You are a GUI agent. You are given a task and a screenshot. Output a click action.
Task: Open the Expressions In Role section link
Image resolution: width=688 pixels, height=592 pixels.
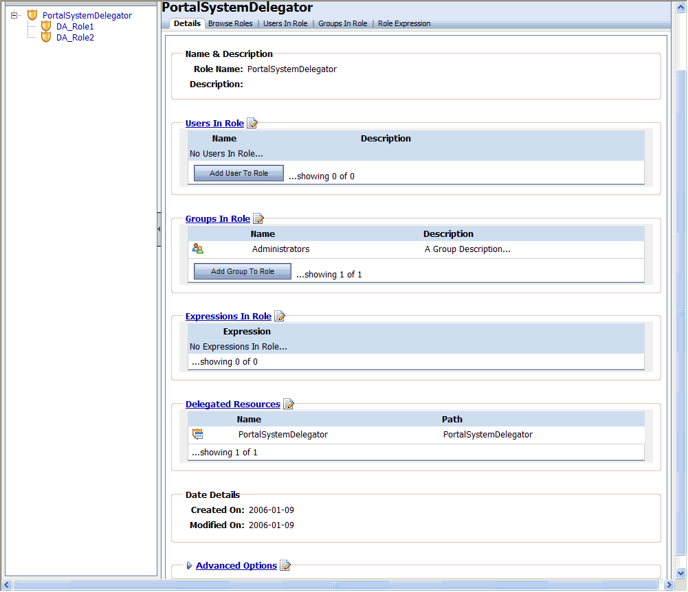coord(228,316)
